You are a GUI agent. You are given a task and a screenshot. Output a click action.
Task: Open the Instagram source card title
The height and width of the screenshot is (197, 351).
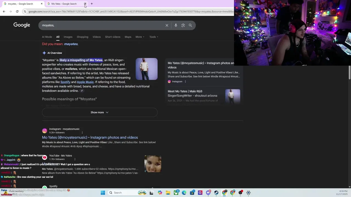pyautogui.click(x=201, y=65)
